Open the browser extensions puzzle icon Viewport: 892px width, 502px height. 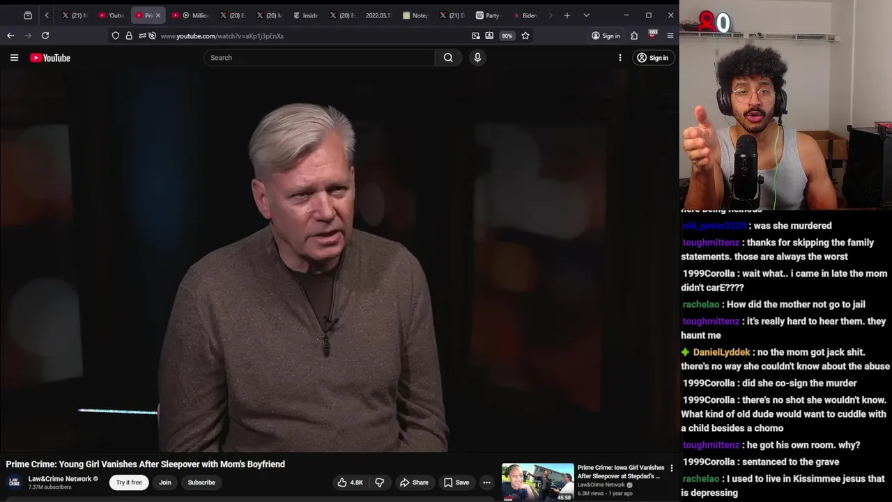click(x=634, y=36)
